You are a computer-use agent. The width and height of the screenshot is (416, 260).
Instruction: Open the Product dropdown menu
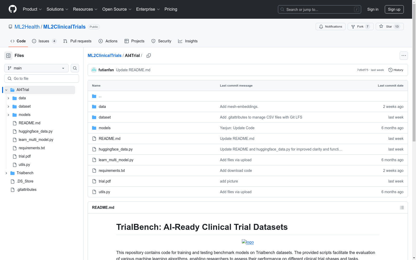click(x=32, y=9)
